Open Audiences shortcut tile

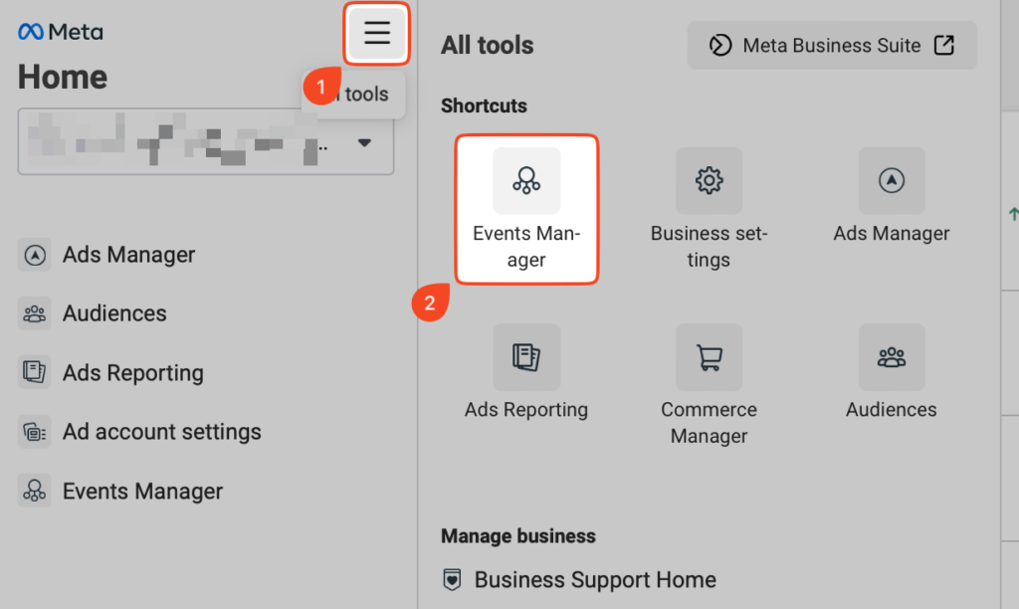[892, 373]
